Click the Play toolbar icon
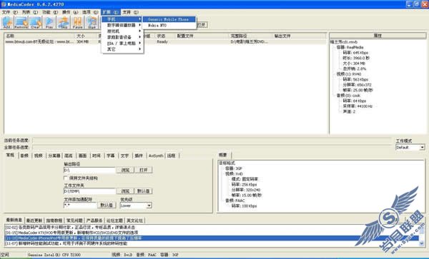The width and height of the screenshot is (429, 259). [x=49, y=22]
